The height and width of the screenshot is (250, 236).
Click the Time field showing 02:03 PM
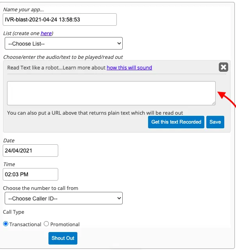(x=30, y=174)
